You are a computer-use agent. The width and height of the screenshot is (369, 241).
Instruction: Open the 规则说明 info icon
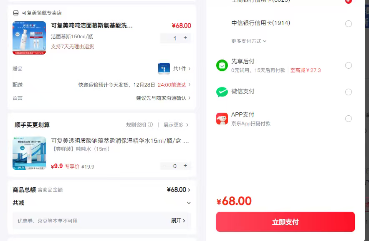pyautogui.click(x=151, y=124)
